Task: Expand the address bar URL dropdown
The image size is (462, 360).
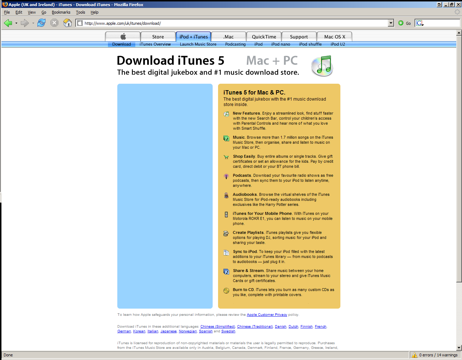Action: [391, 23]
